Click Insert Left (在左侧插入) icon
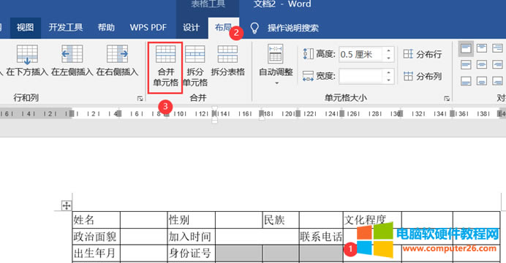The height and width of the screenshot is (263, 506). [x=72, y=54]
